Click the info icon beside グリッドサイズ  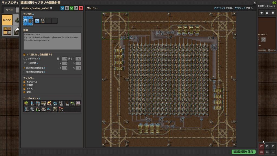[x=39, y=59]
